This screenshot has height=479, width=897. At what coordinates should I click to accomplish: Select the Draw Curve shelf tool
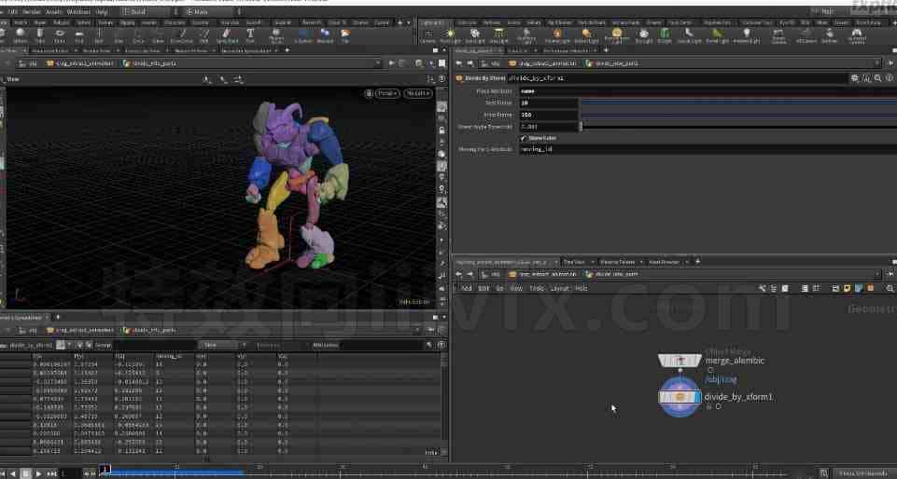(x=181, y=35)
